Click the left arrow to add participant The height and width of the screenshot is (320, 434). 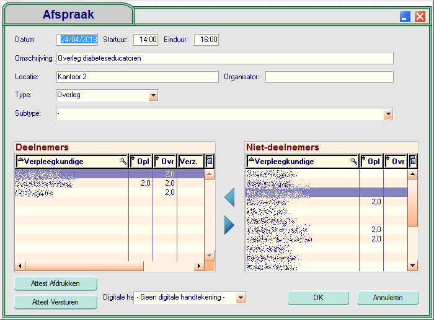pyautogui.click(x=229, y=197)
